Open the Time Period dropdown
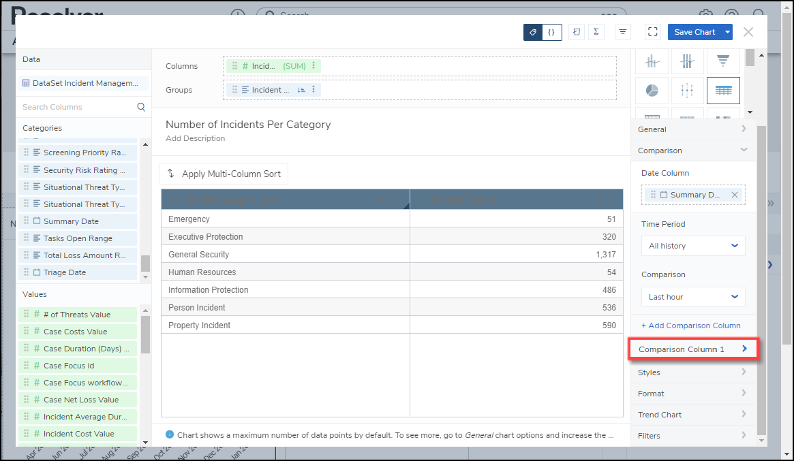This screenshot has height=461, width=794. [692, 246]
